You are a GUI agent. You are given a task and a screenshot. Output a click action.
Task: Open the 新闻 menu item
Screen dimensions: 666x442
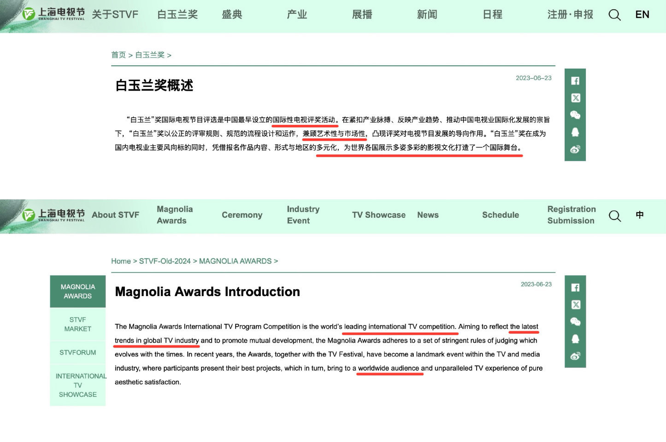coord(427,15)
